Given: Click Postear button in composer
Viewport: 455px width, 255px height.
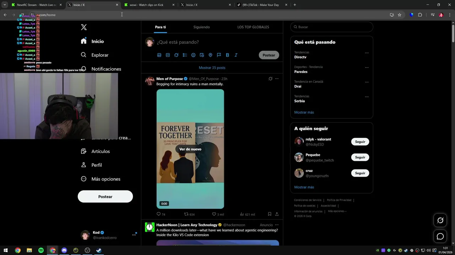Looking at the screenshot, I should point(269,55).
